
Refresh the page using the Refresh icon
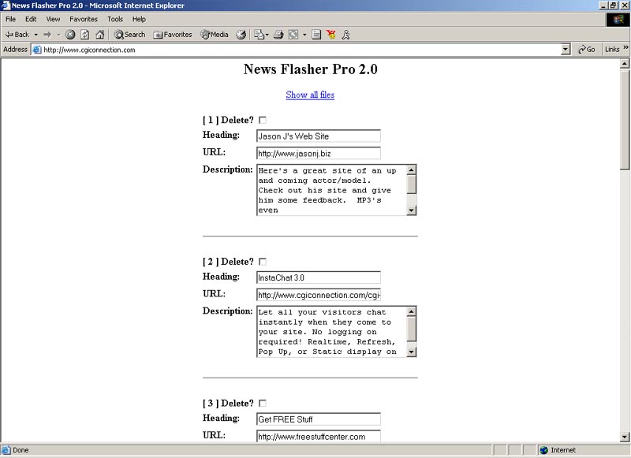tap(85, 35)
